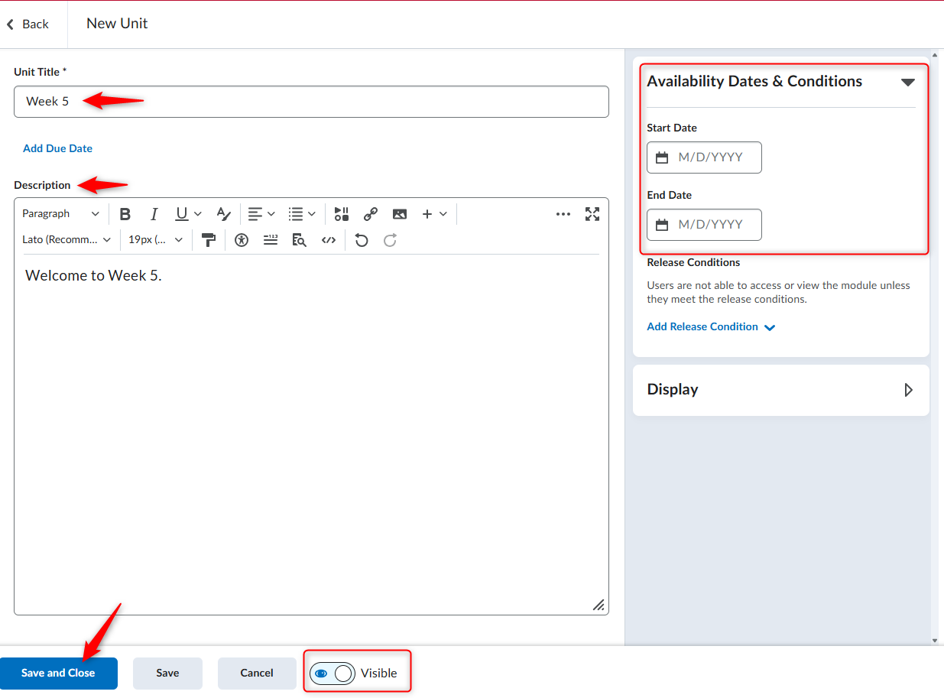This screenshot has height=698, width=944.
Task: Click the text alignment icon
Action: (255, 214)
